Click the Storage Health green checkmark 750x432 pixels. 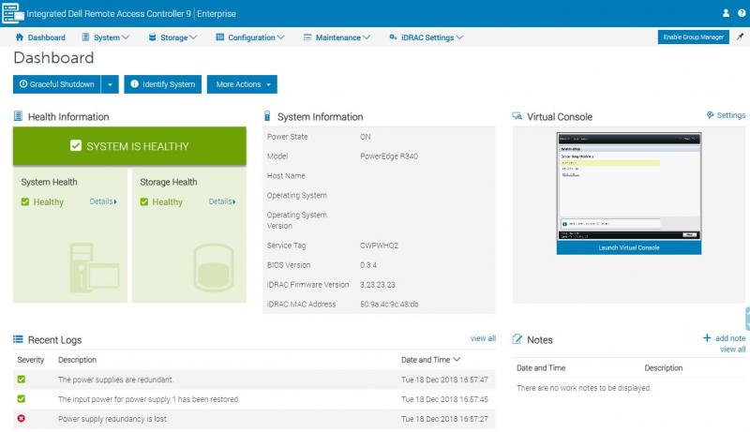(x=144, y=201)
